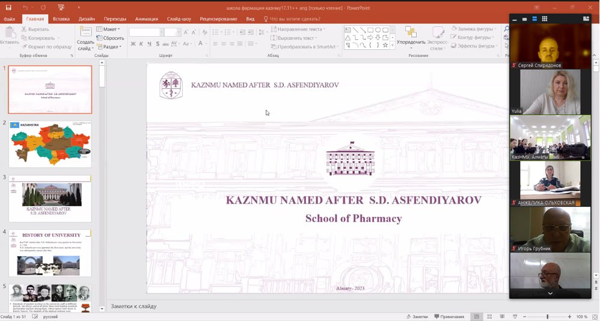600x321 pixels.
Task: Select the five-point star shape in gallery
Action: pyautogui.click(x=385, y=45)
